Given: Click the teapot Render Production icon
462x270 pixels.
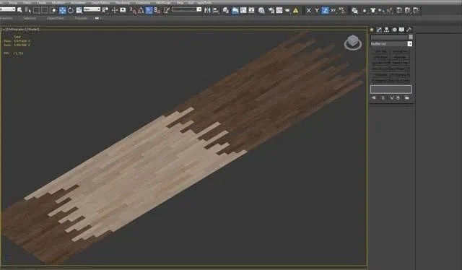Looking at the screenshot, I should coord(287,11).
